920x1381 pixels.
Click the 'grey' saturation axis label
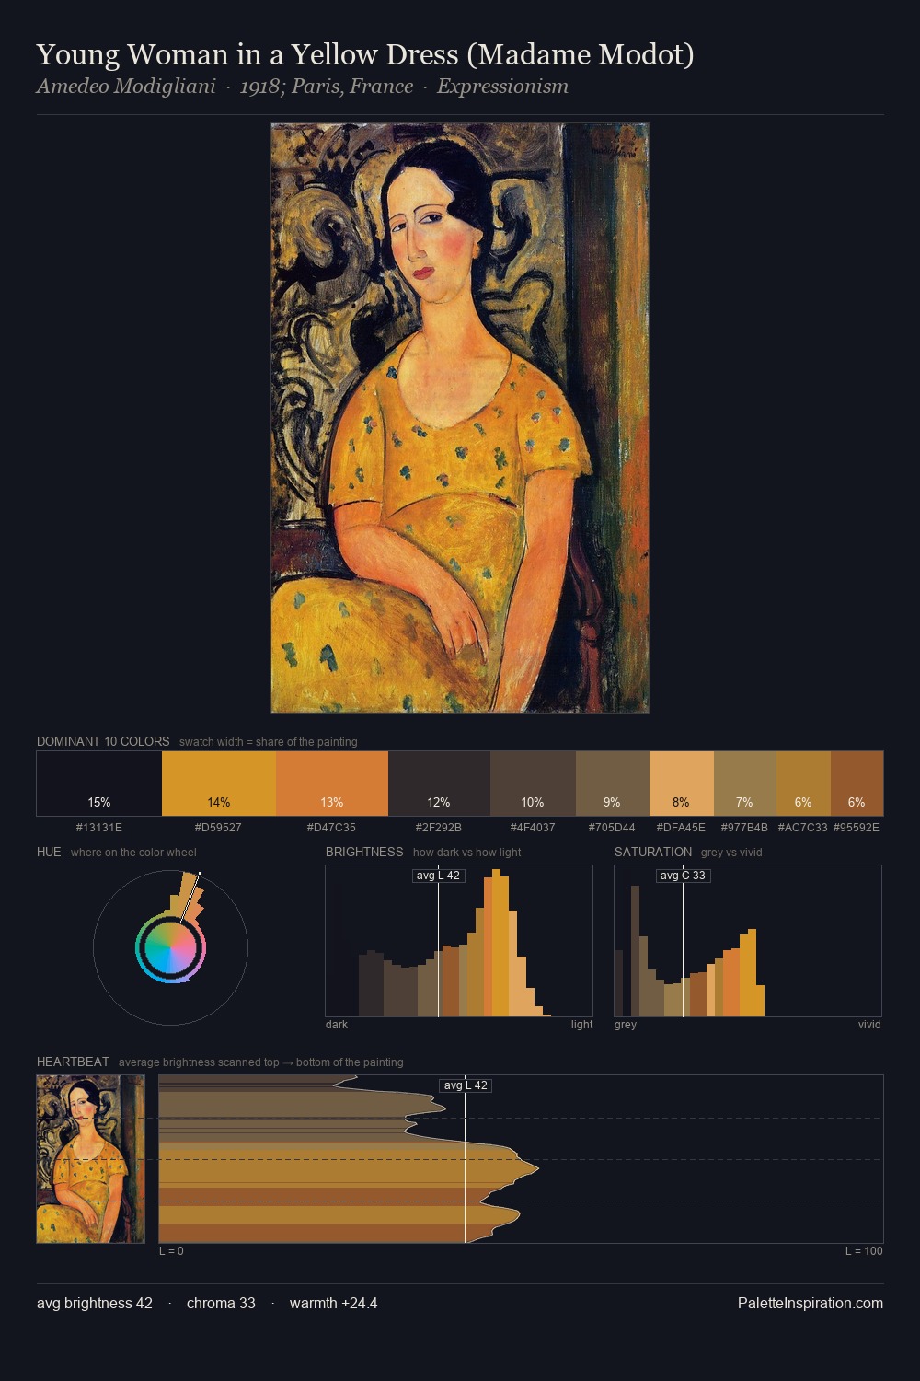point(626,1024)
